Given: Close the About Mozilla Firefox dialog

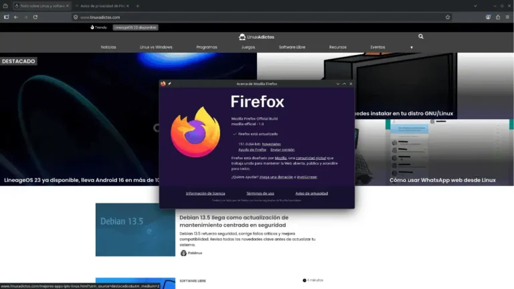Looking at the screenshot, I should pos(351,84).
